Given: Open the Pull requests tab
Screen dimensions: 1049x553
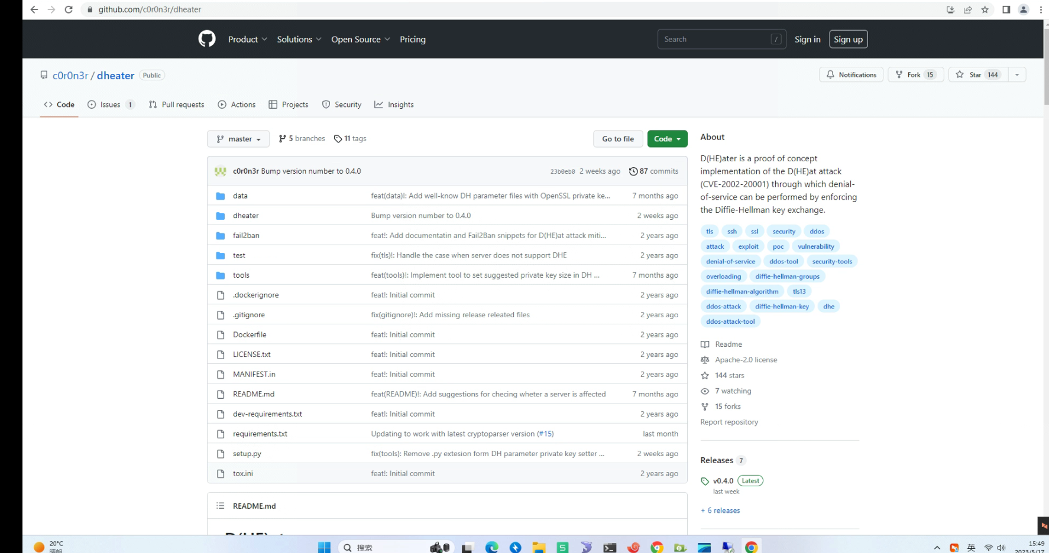Looking at the screenshot, I should tap(177, 105).
